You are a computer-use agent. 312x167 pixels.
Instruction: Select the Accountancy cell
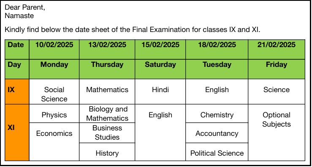(217, 133)
